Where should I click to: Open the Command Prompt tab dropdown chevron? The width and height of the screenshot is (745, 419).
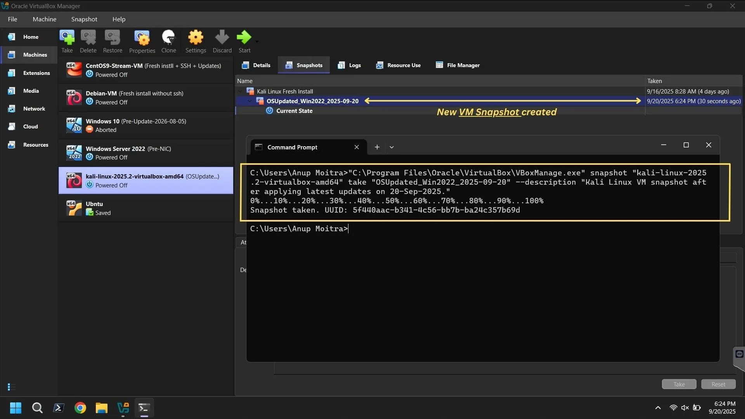point(392,147)
